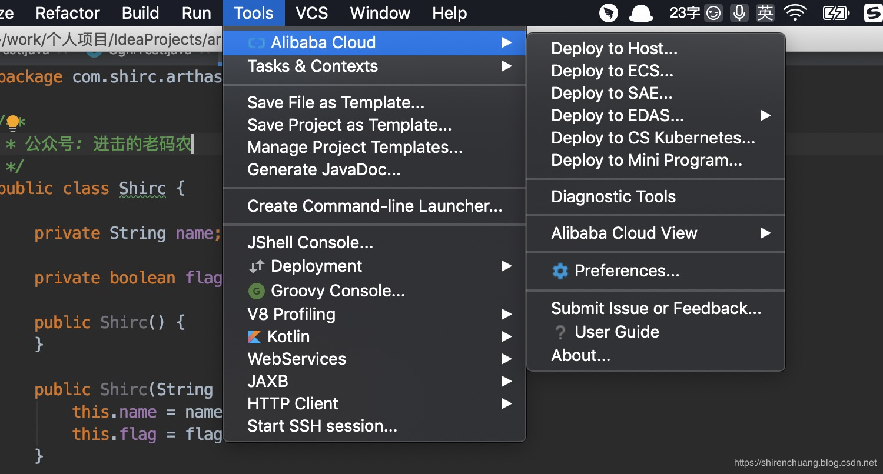This screenshot has width=883, height=474.
Task: Click the microphone icon in menu bar
Action: point(739,13)
